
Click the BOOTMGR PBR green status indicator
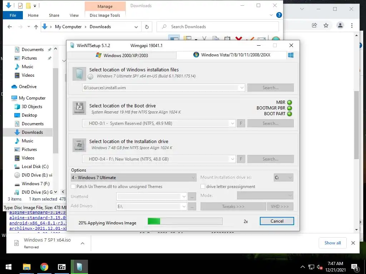pyautogui.click(x=290, y=108)
